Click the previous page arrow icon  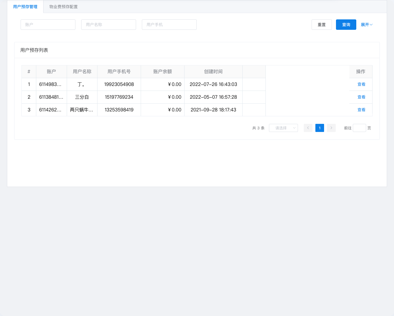[308, 128]
